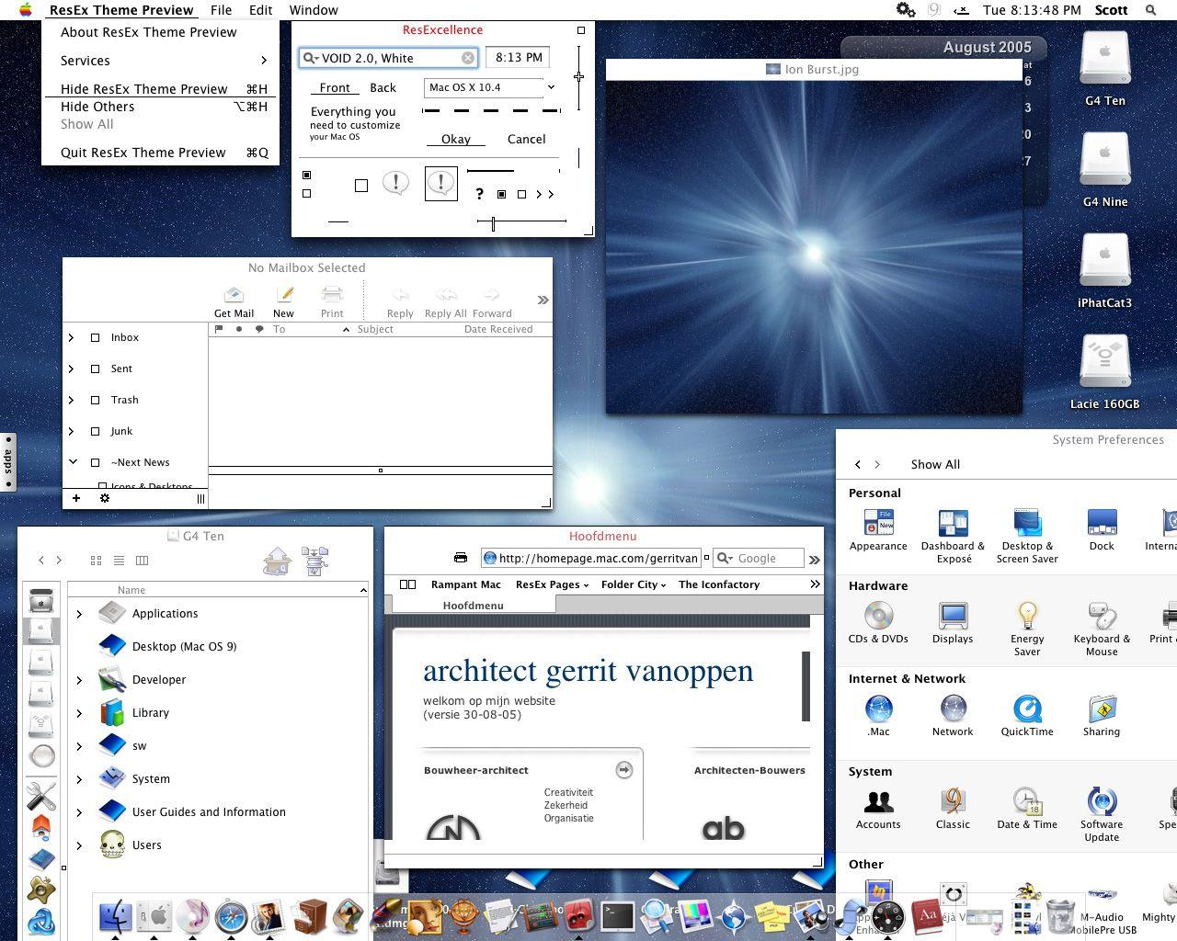Expand the Sent mailbox in Mail
The image size is (1177, 941).
tap(71, 368)
